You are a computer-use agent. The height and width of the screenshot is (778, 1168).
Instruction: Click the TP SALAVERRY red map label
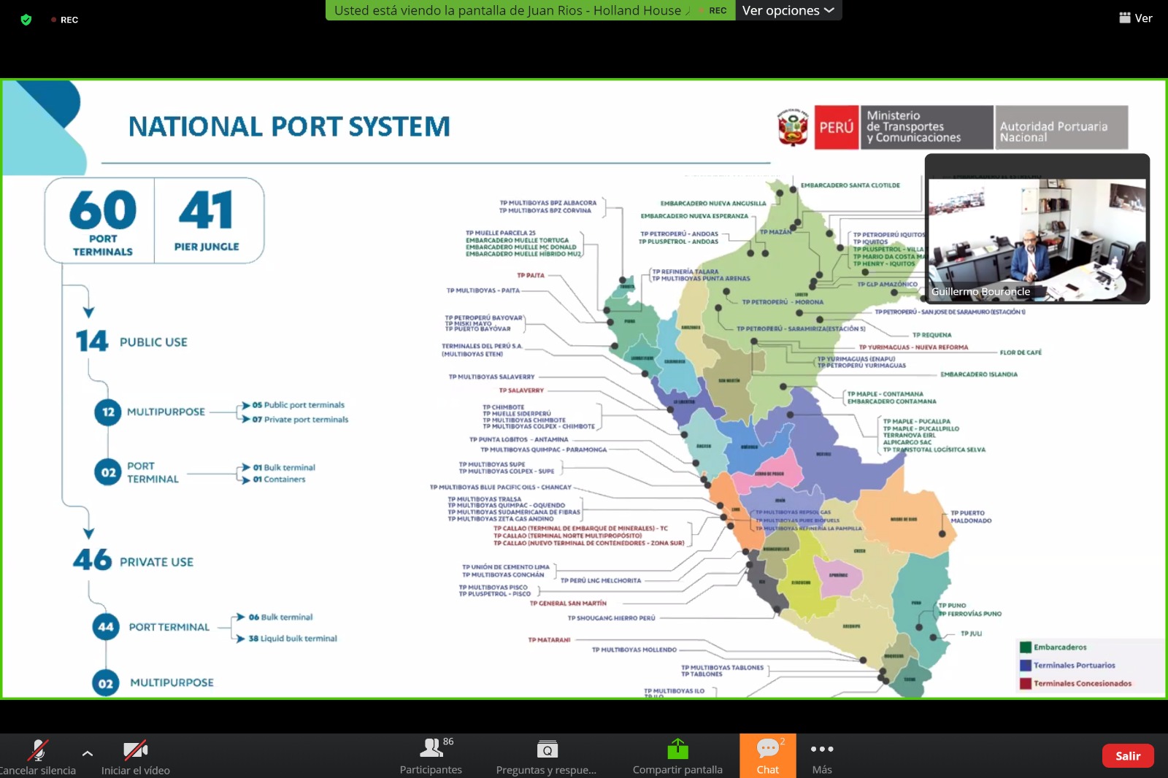(x=521, y=390)
